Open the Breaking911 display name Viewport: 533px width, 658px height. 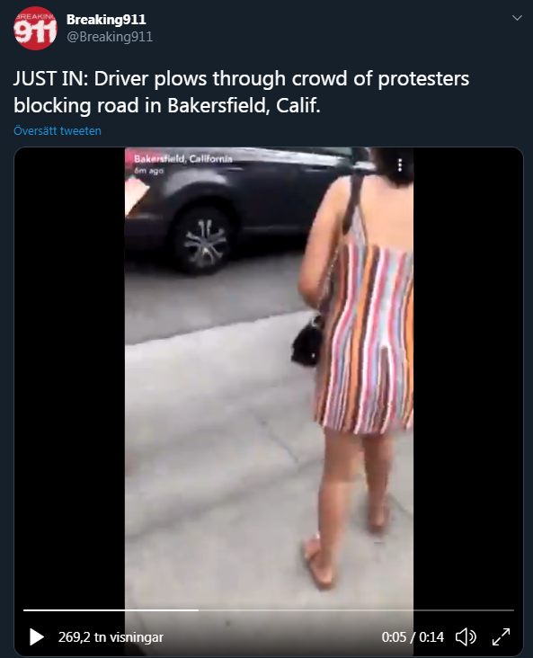[x=106, y=19]
